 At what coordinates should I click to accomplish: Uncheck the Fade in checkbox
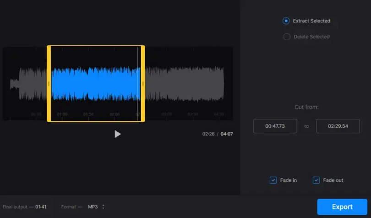click(273, 180)
